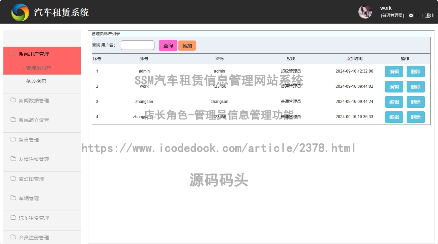Click the work username in the header
This screenshot has width=438, height=244.
(x=386, y=8)
